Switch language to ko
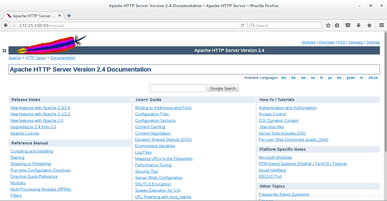This screenshot has height=201, width=387. coord(339,78)
